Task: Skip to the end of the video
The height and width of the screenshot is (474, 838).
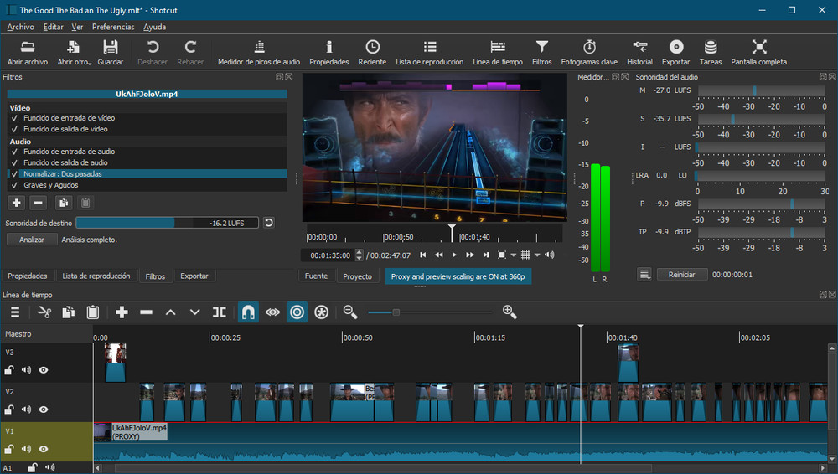Action: click(486, 255)
